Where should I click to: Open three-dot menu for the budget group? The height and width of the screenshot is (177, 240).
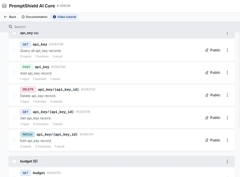pyautogui.click(x=227, y=161)
